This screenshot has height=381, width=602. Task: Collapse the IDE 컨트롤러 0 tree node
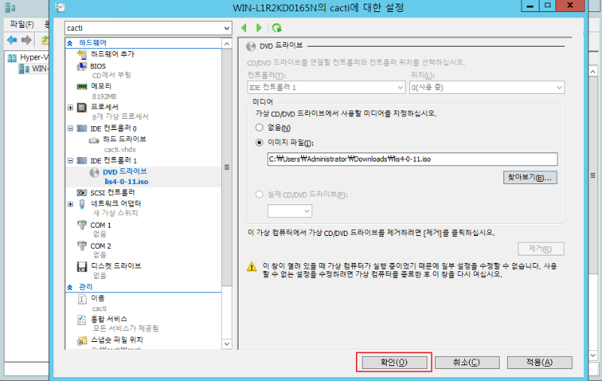pos(70,129)
